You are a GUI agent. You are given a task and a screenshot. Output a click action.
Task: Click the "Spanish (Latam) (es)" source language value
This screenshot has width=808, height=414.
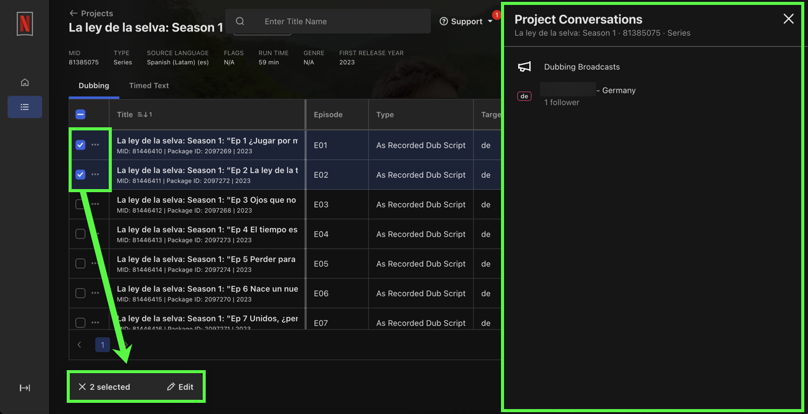[178, 62]
